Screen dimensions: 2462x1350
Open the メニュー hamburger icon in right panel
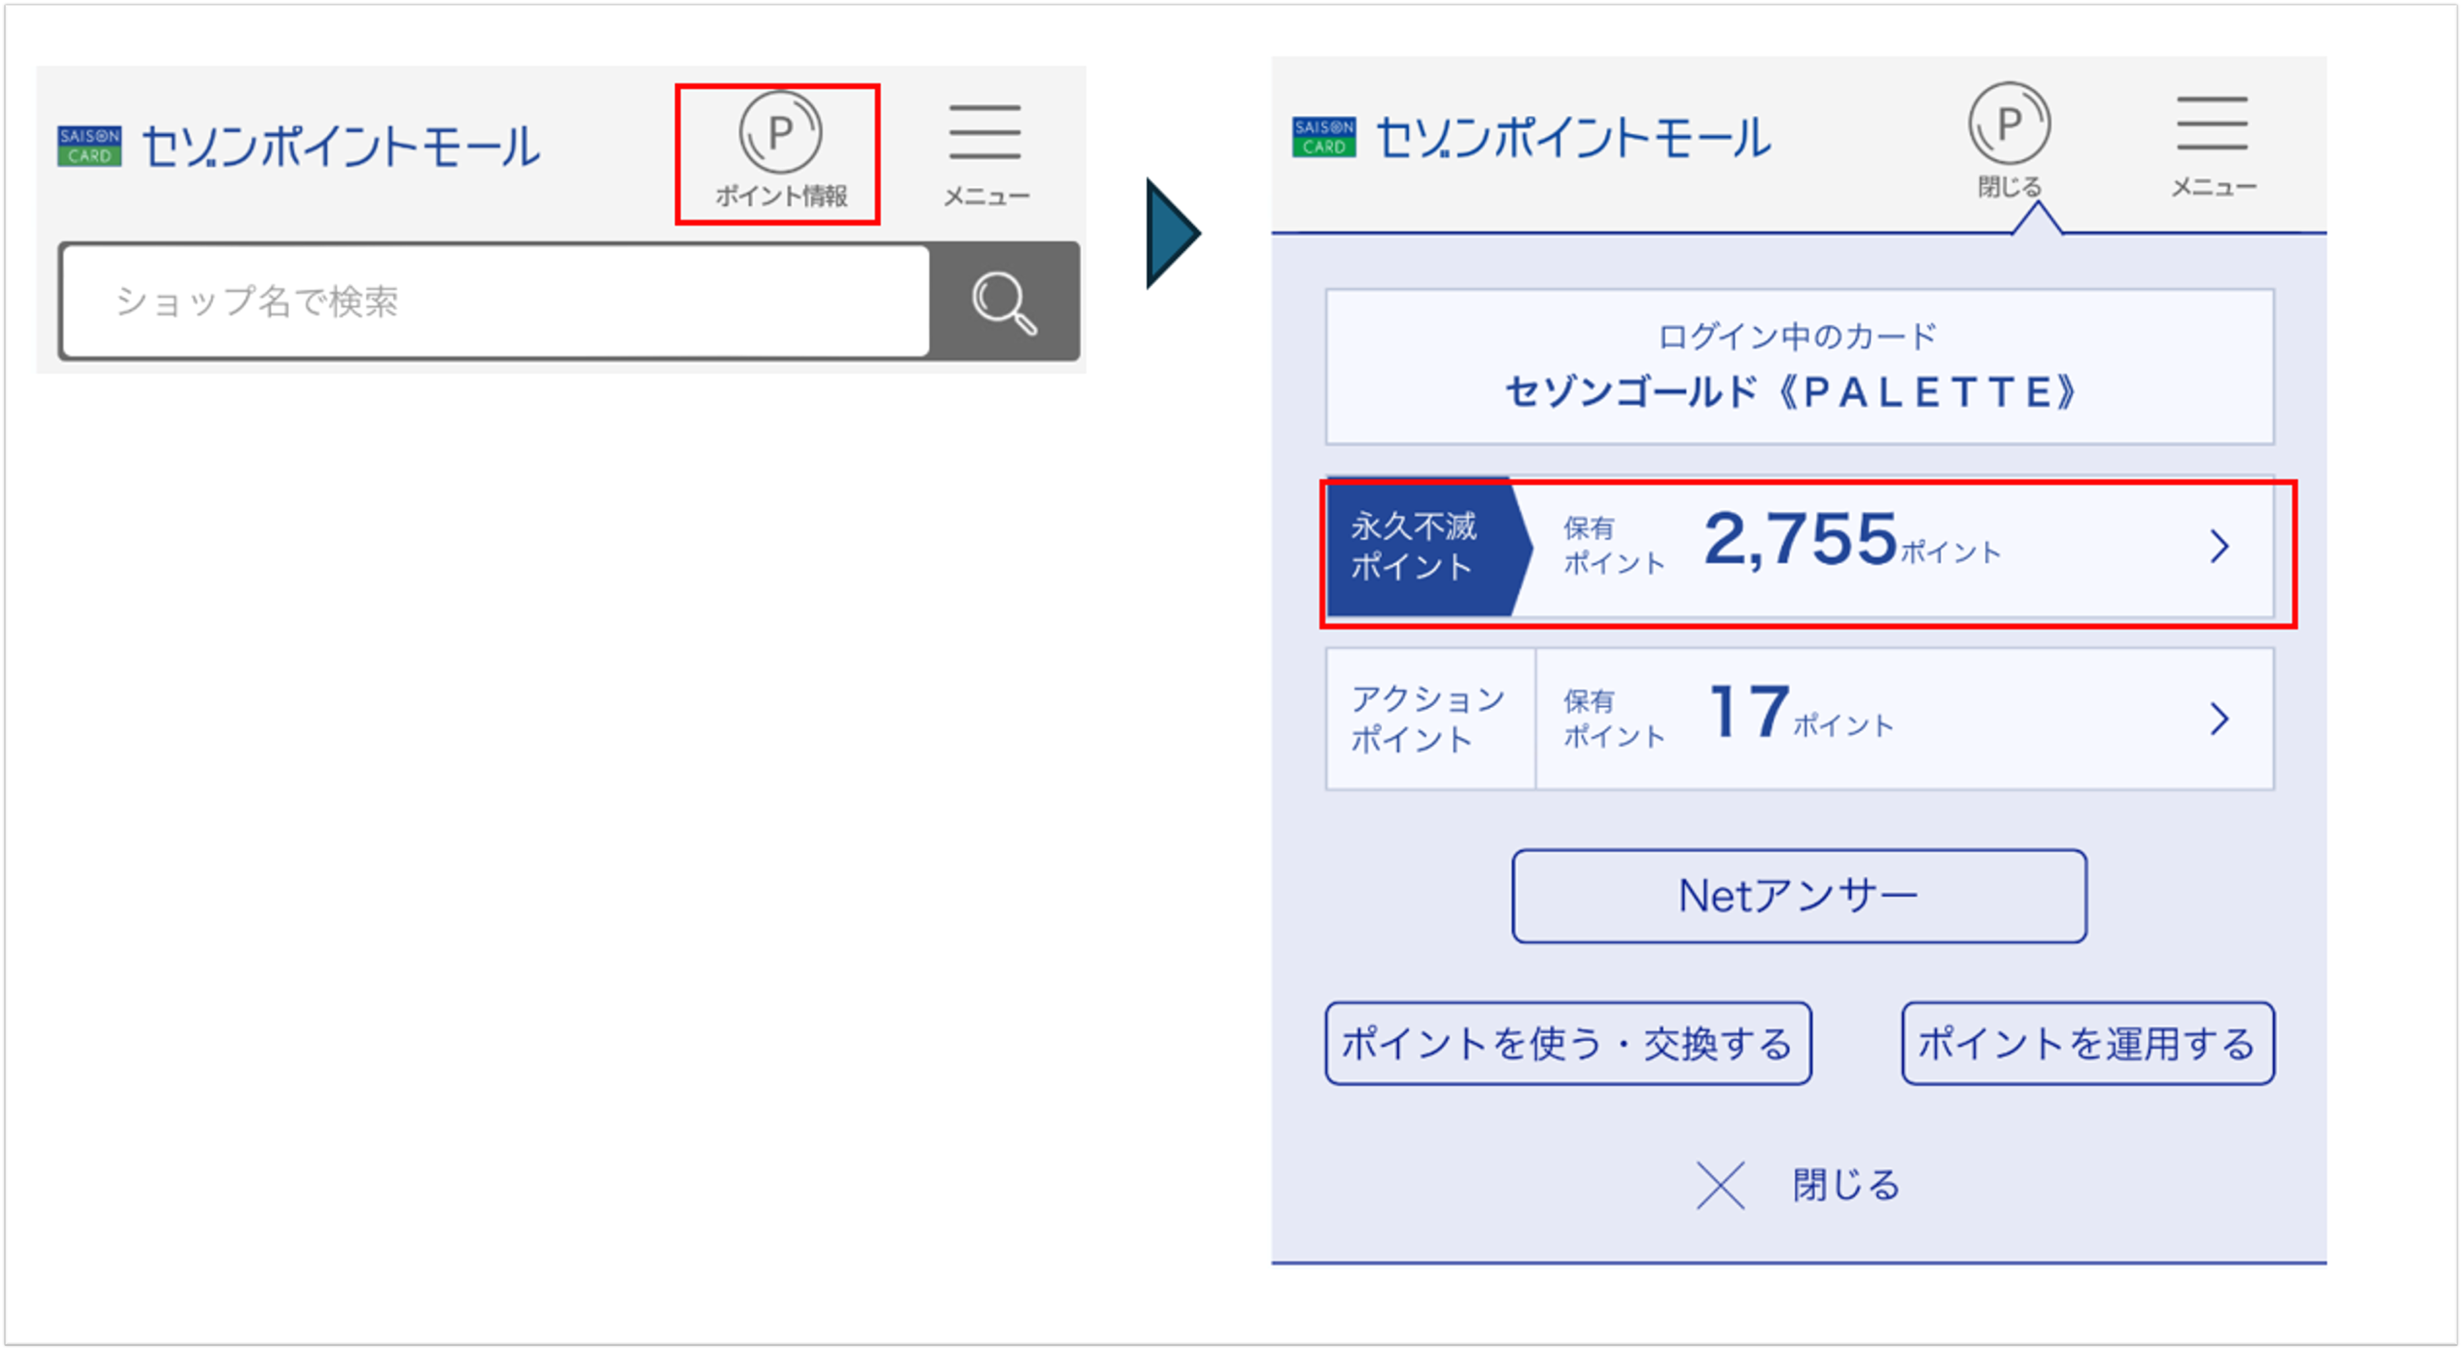click(x=2214, y=145)
